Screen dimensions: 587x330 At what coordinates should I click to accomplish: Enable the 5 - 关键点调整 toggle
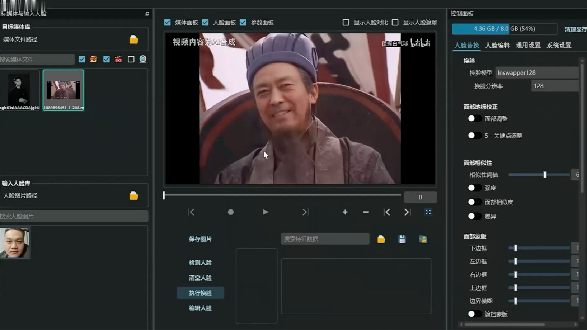[474, 135]
